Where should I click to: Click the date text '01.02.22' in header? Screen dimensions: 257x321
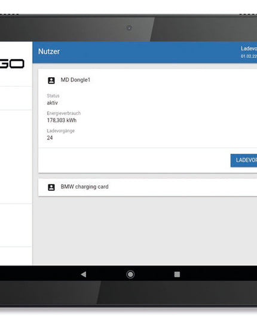pyautogui.click(x=249, y=56)
